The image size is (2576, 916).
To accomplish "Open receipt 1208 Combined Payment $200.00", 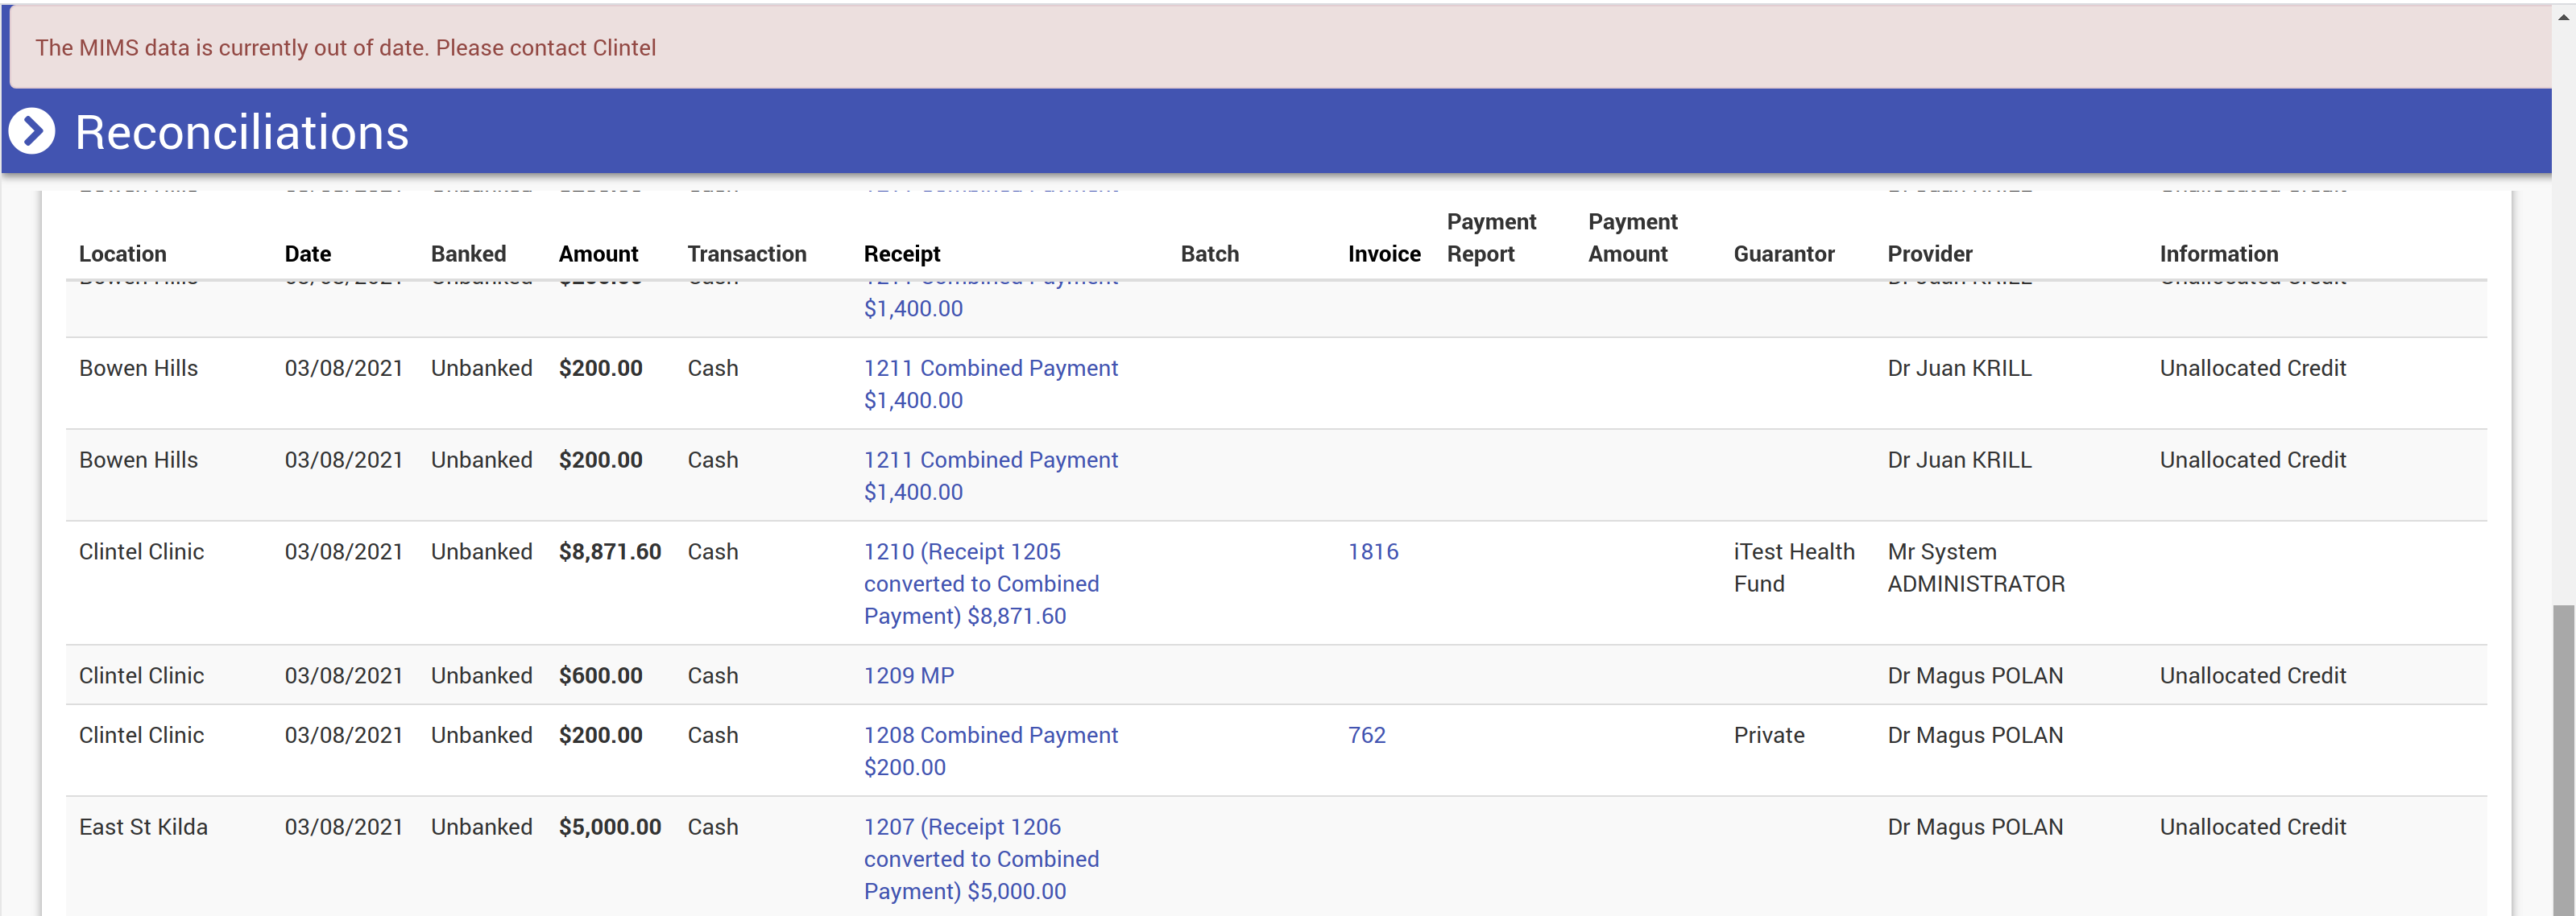I will coord(990,735).
